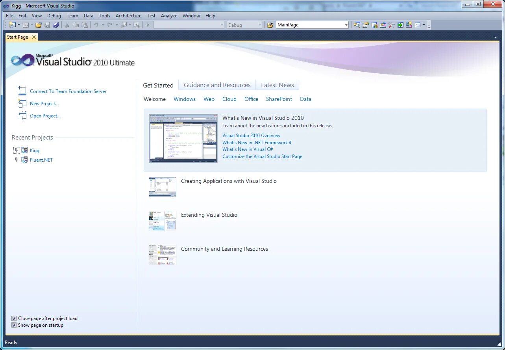Open the File menu
The height and width of the screenshot is (350, 505).
pyautogui.click(x=9, y=16)
